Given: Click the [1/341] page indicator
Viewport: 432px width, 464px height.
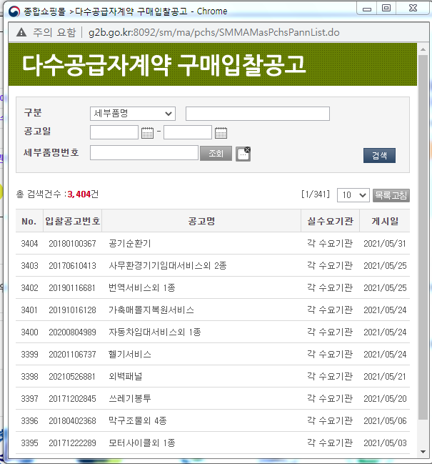Looking at the screenshot, I should [x=316, y=194].
